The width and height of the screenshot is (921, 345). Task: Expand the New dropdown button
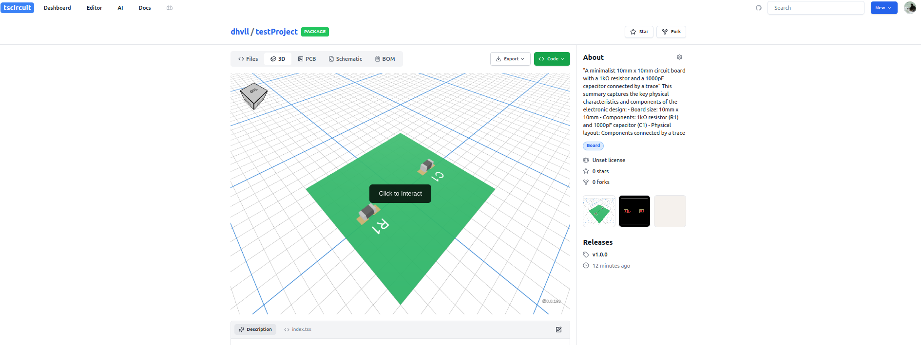pos(883,8)
